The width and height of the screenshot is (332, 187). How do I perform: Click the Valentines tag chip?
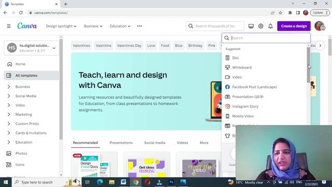coord(81,46)
